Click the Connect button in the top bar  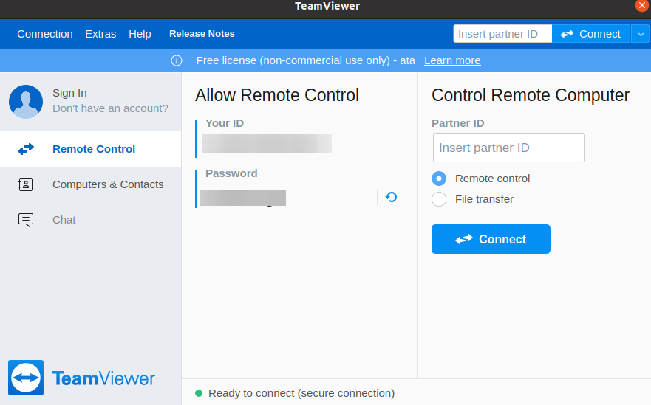(x=591, y=34)
